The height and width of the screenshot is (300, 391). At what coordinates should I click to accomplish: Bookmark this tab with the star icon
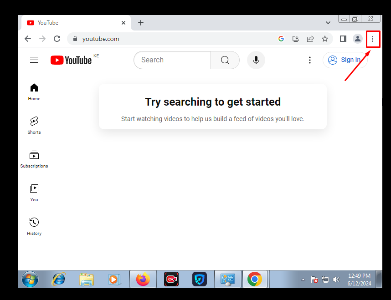(324, 39)
